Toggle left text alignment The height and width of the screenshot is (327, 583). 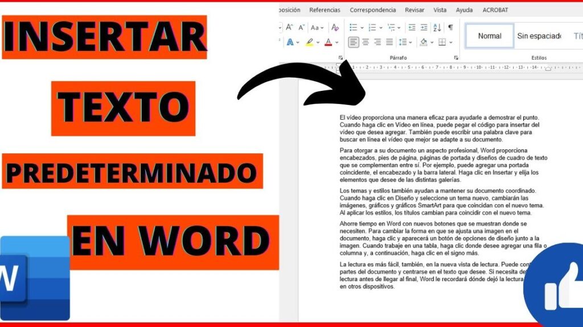[x=354, y=42]
